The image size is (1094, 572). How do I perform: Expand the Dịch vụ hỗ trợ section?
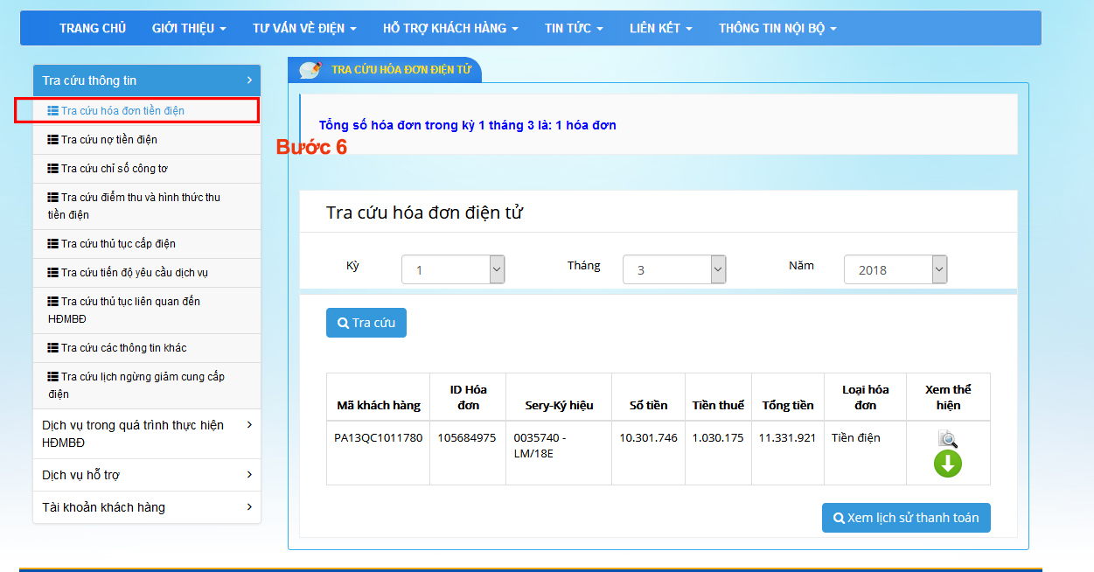pos(146,475)
